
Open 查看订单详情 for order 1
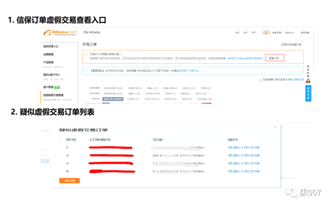point(243,148)
